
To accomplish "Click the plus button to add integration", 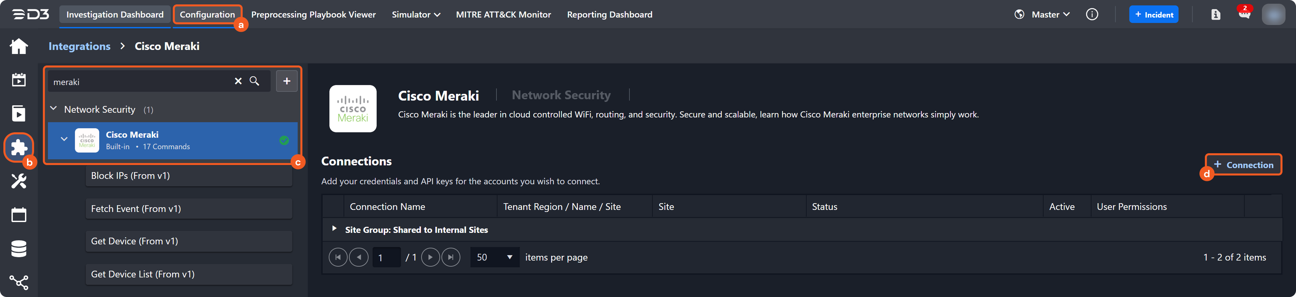I will point(287,81).
